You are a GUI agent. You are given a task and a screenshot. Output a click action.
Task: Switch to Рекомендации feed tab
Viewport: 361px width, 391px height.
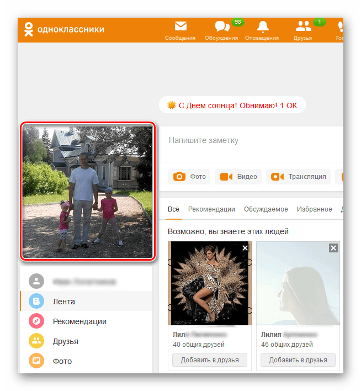[x=211, y=209]
